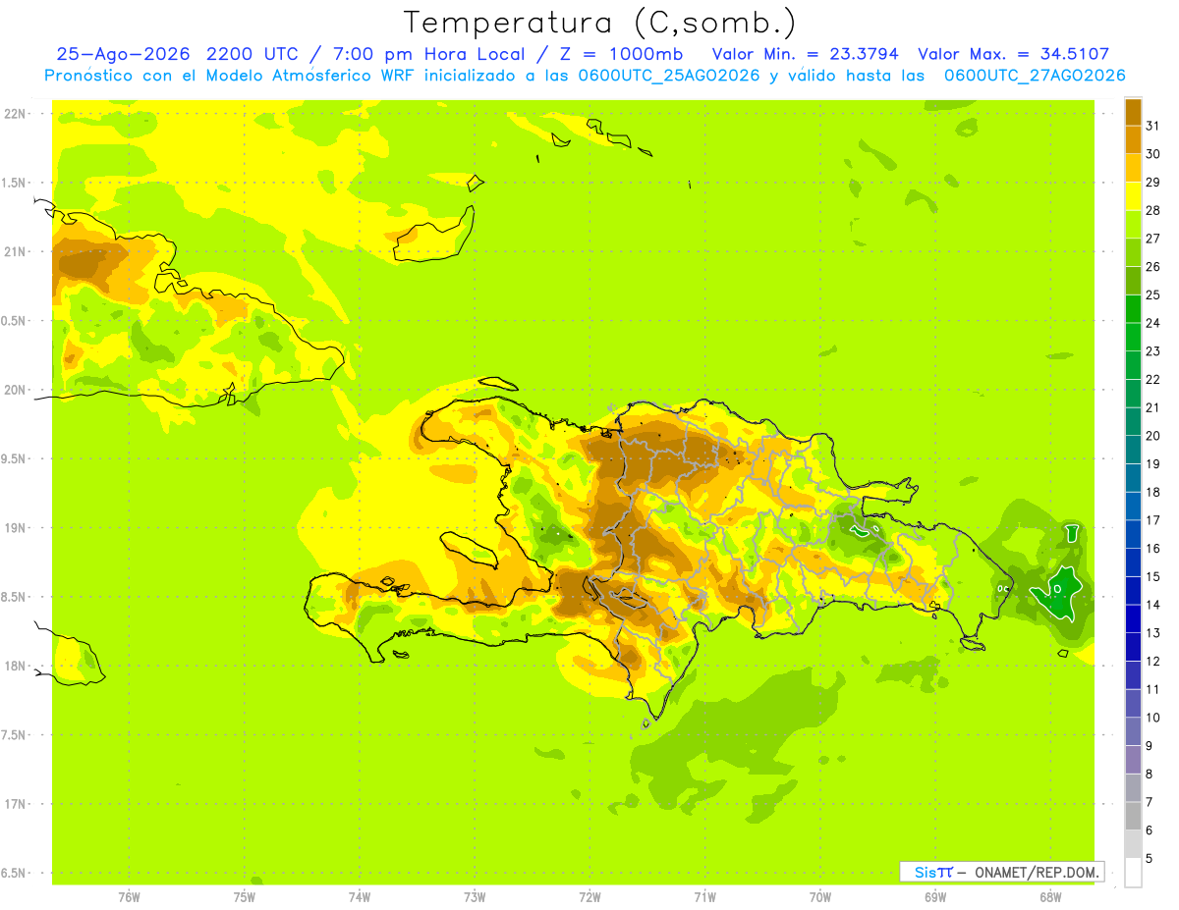Click the '7.5N' latitude label

click(15, 736)
